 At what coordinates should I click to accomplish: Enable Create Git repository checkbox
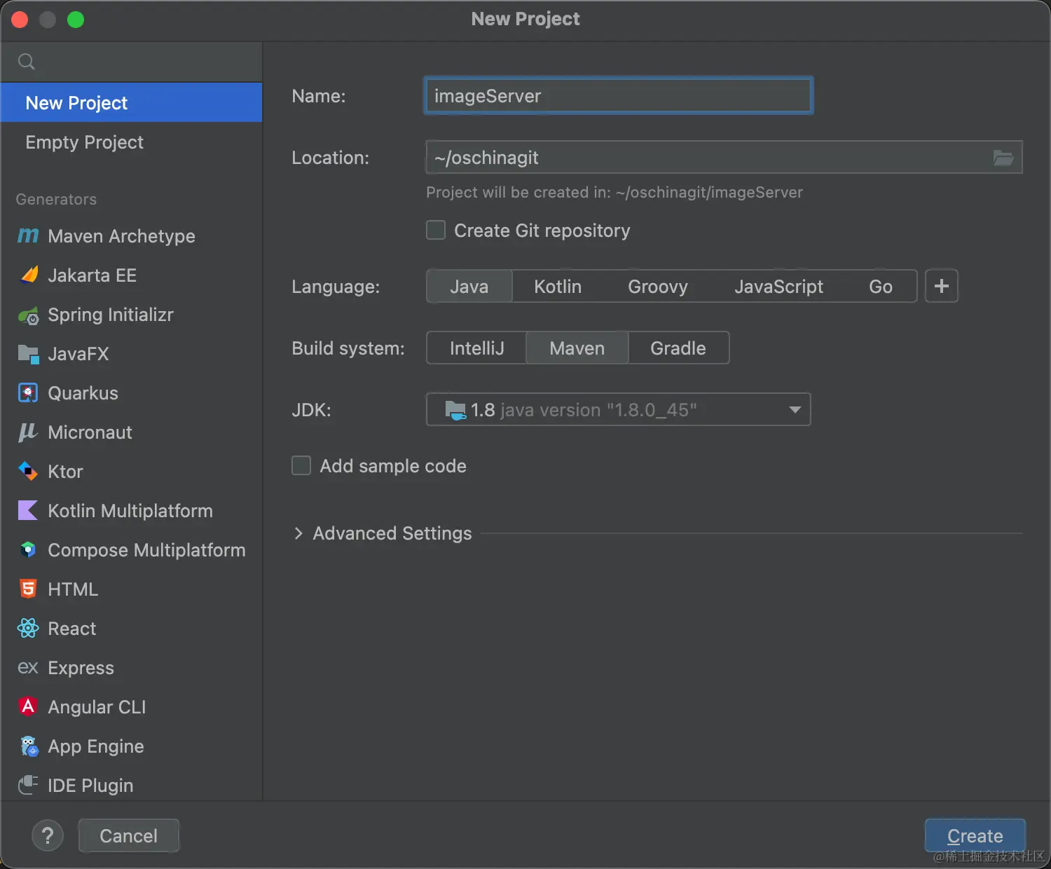click(436, 231)
